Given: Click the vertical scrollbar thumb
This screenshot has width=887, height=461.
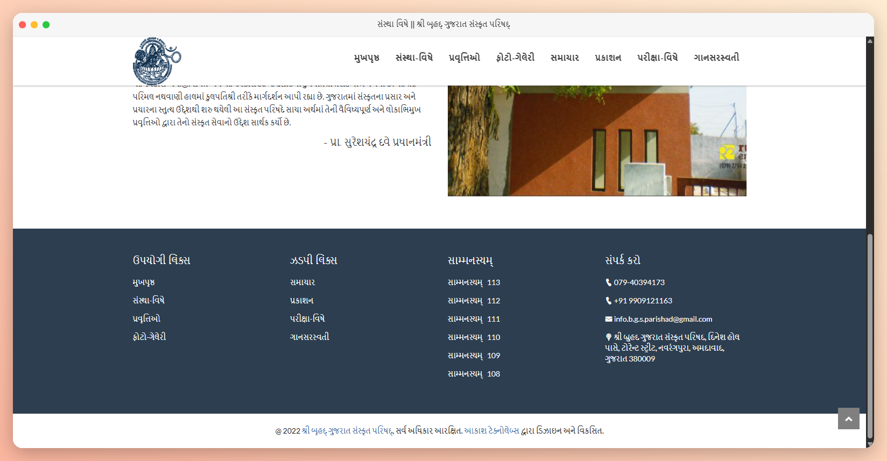Looking at the screenshot, I should click(x=870, y=337).
